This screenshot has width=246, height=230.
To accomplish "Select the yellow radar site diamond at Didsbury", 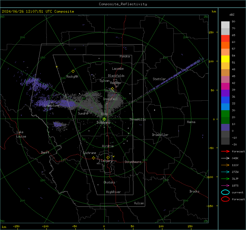I will click(x=104, y=119).
